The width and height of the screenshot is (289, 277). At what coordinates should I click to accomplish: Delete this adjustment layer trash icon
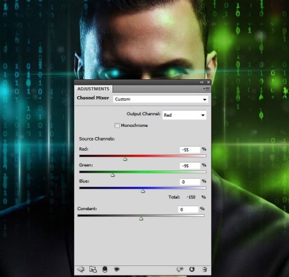coord(204,269)
